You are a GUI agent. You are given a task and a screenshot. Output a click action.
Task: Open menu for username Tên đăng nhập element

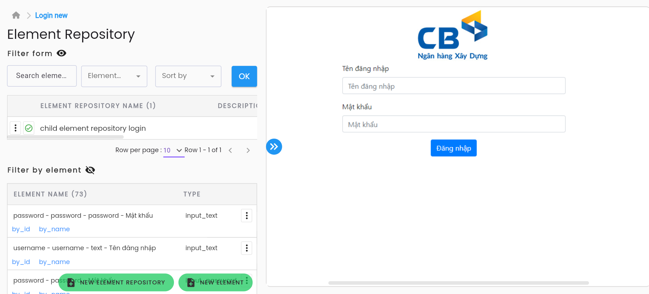pyautogui.click(x=246, y=248)
